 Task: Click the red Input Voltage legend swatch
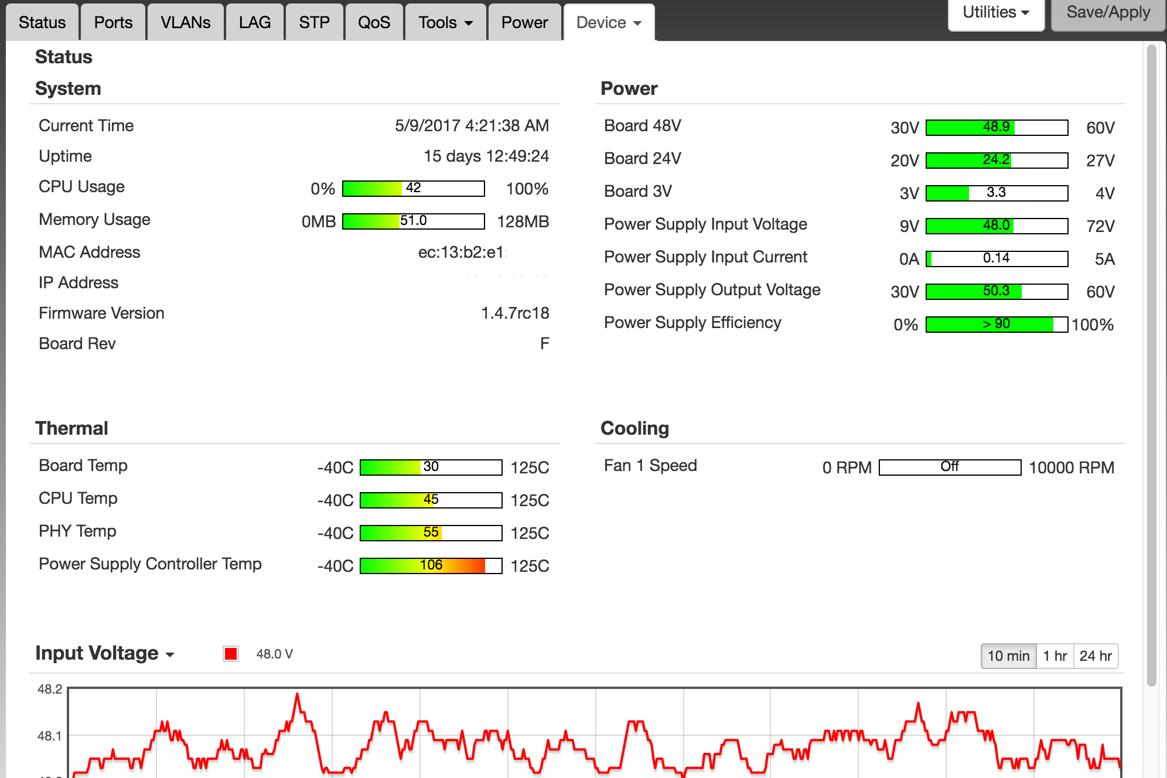point(231,654)
